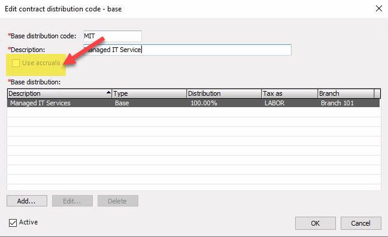
Task: Sort by Branch column header
Action: tap(346, 93)
